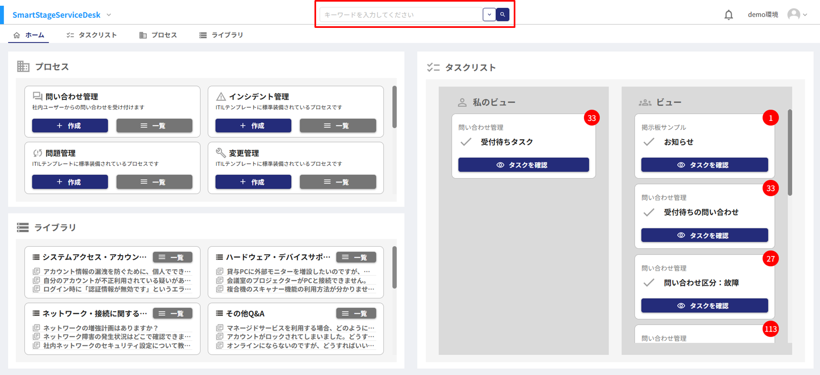Switch to the タスクリスト tab
820x375 pixels.
91,35
